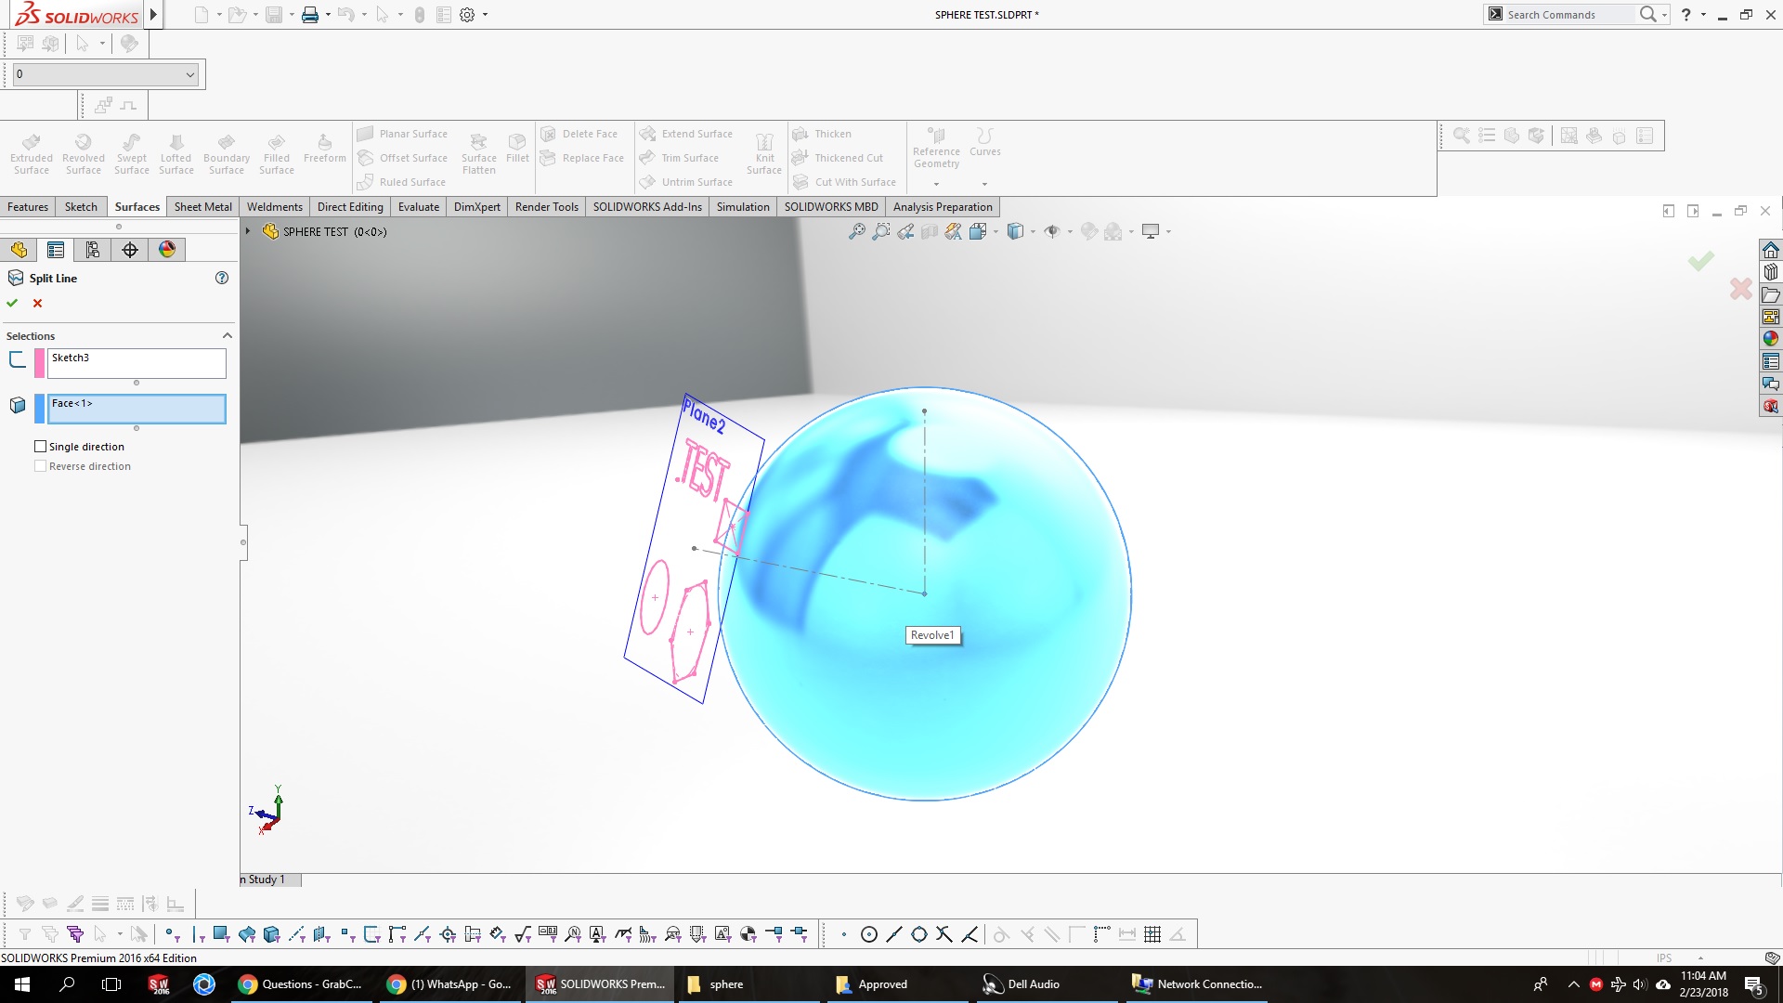
Task: Toggle Reverse direction checkbox
Action: coord(41,466)
